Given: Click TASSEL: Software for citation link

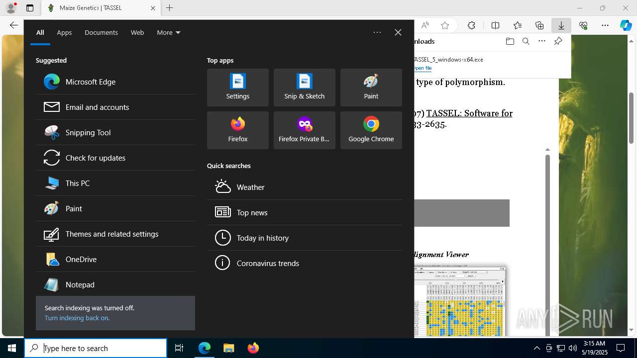Looking at the screenshot, I should coord(469,113).
